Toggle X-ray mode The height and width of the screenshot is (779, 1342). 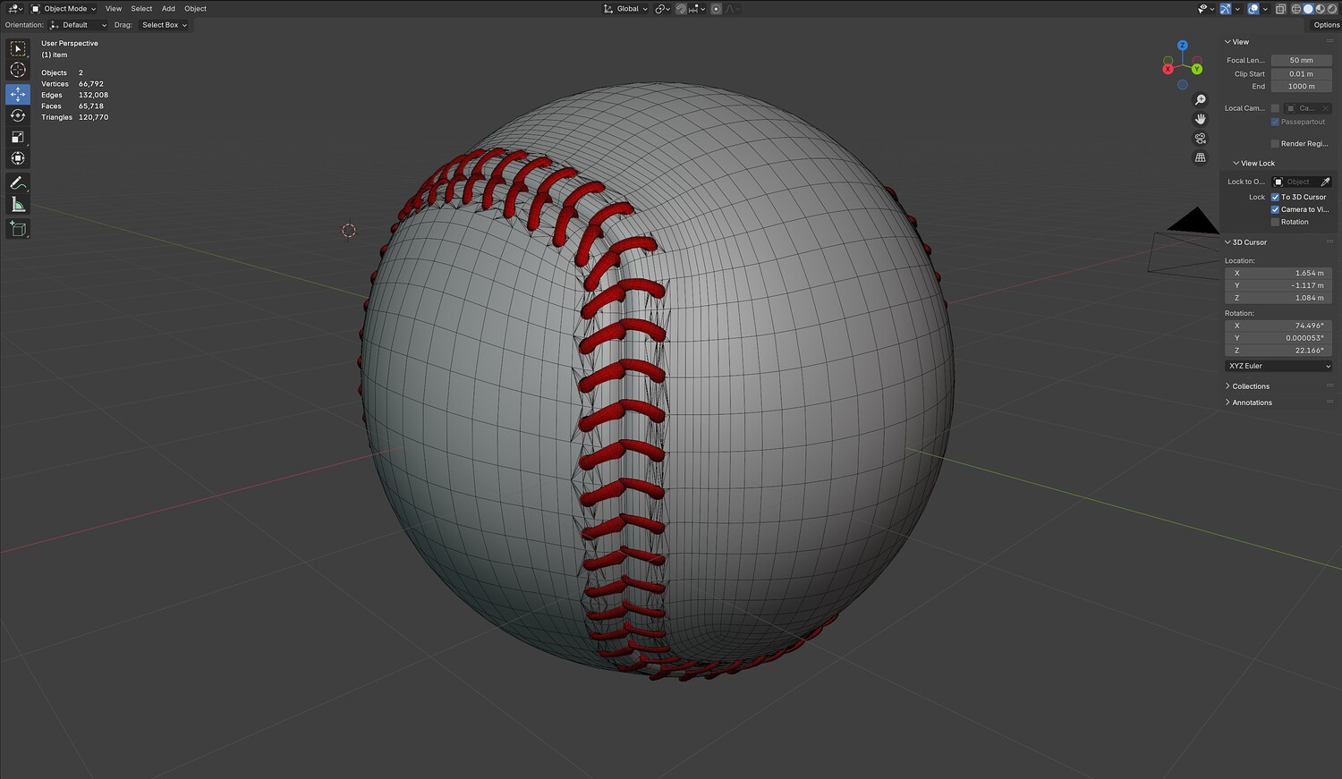pyautogui.click(x=1280, y=9)
